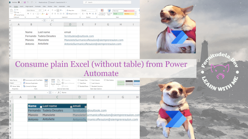The image size is (248, 139).
Task: Select Manolo cell in the formatted table
Action: pos(35,115)
